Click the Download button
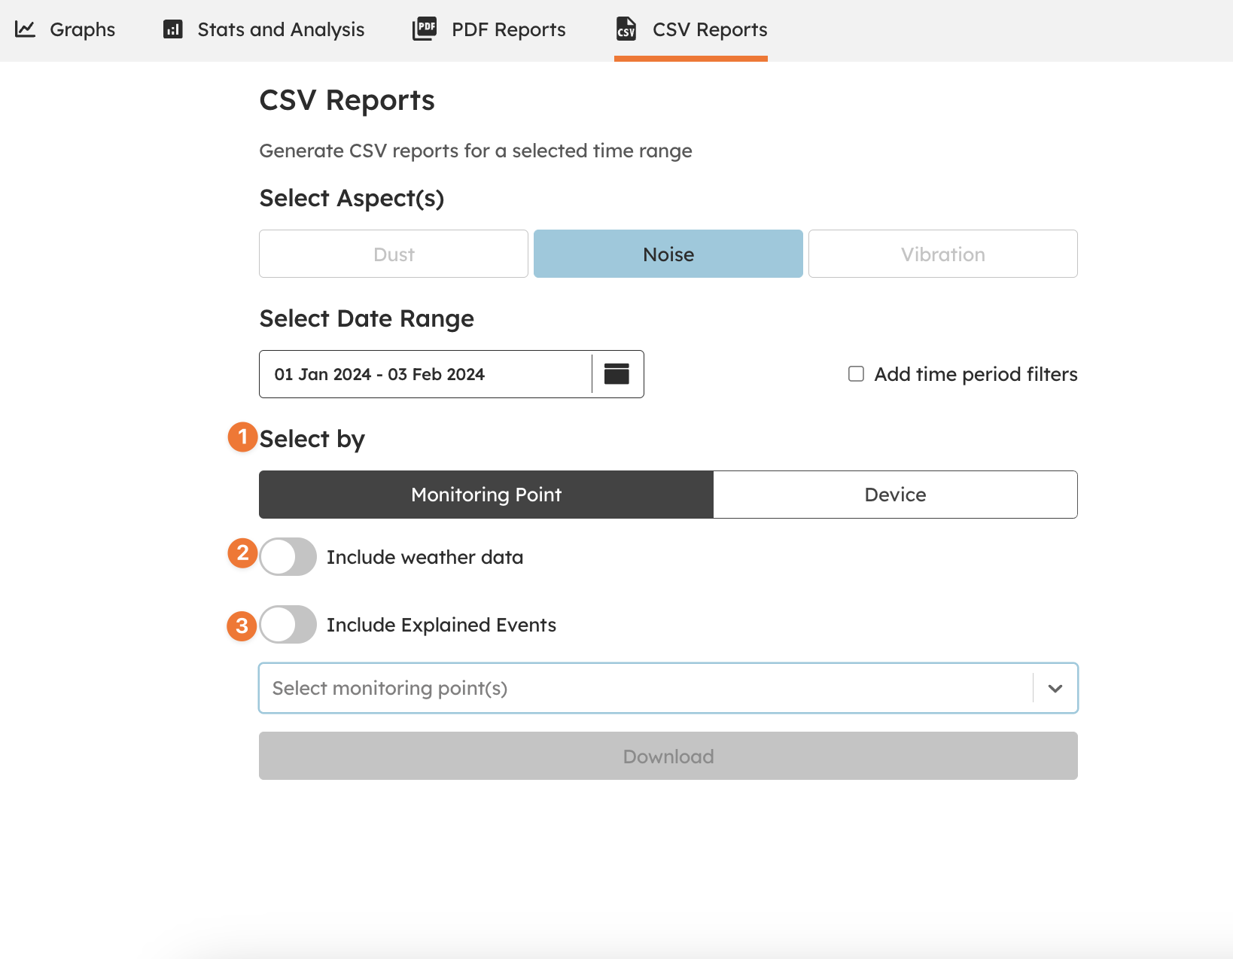 coord(668,756)
